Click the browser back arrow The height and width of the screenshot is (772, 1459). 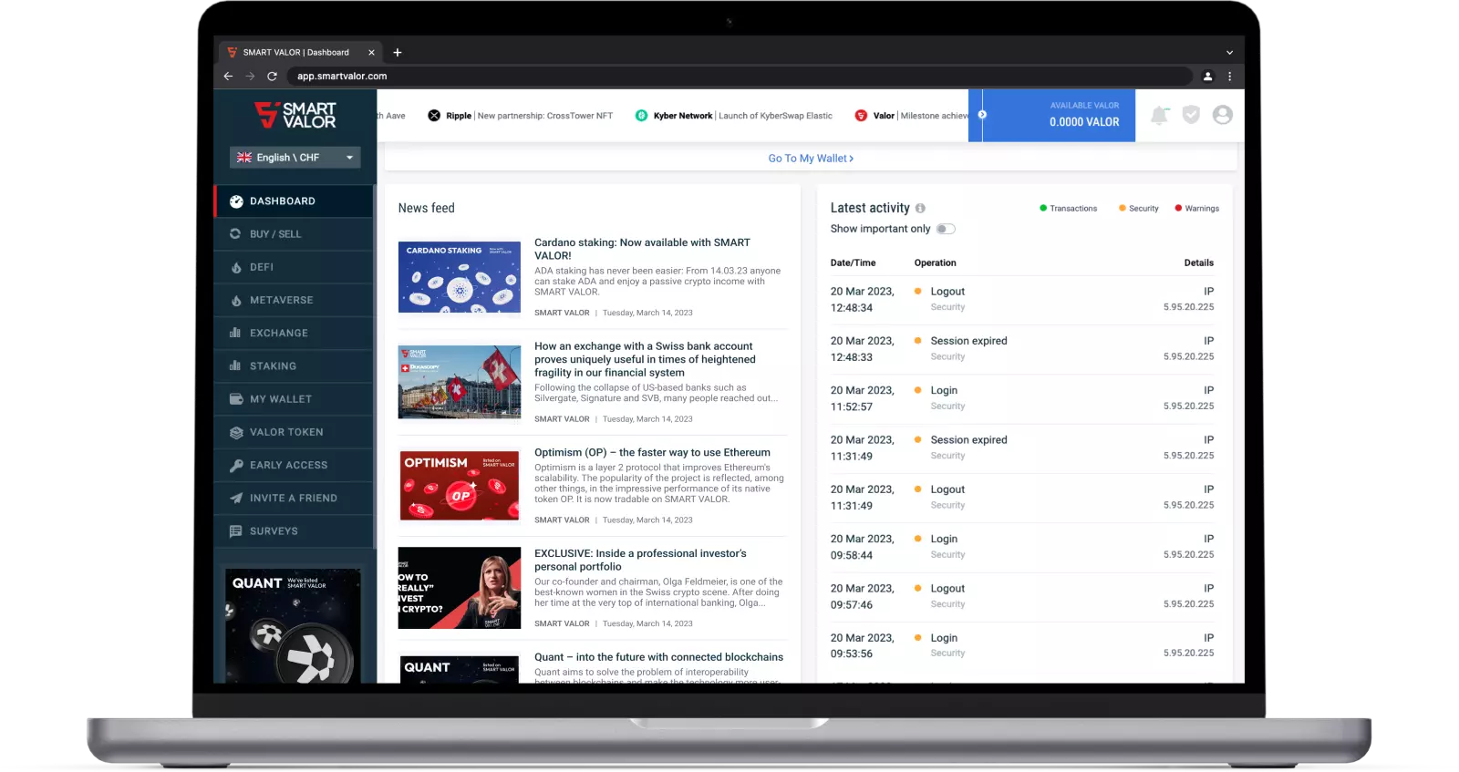point(228,77)
